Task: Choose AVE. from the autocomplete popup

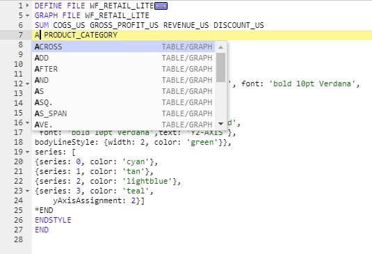Action: pyautogui.click(x=123, y=125)
